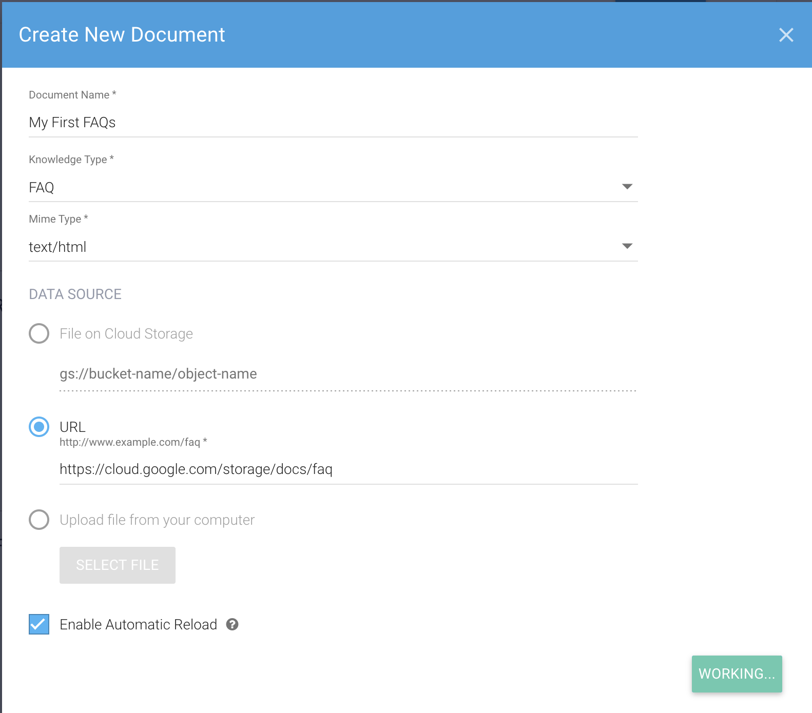Click the WORKING... button
The image size is (812, 713).
click(737, 674)
